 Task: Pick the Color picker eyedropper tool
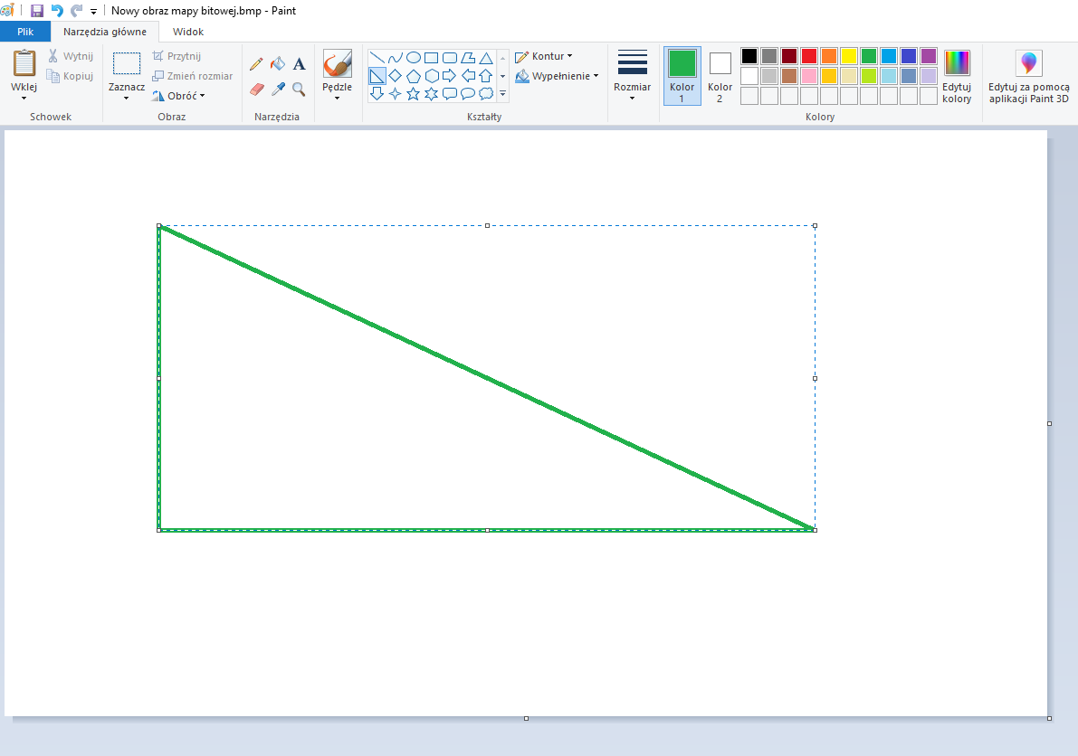(x=278, y=90)
